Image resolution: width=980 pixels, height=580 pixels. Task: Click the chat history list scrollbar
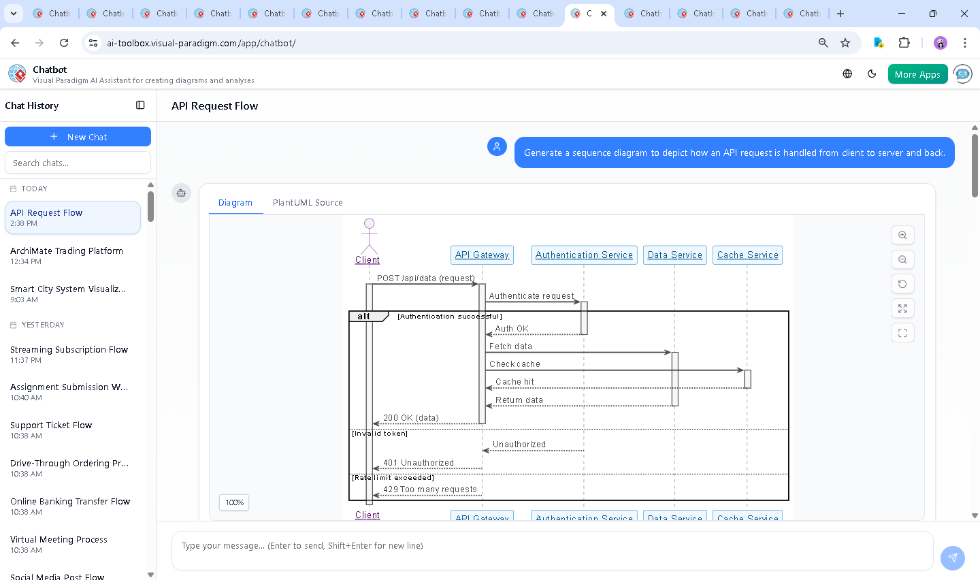[150, 206]
